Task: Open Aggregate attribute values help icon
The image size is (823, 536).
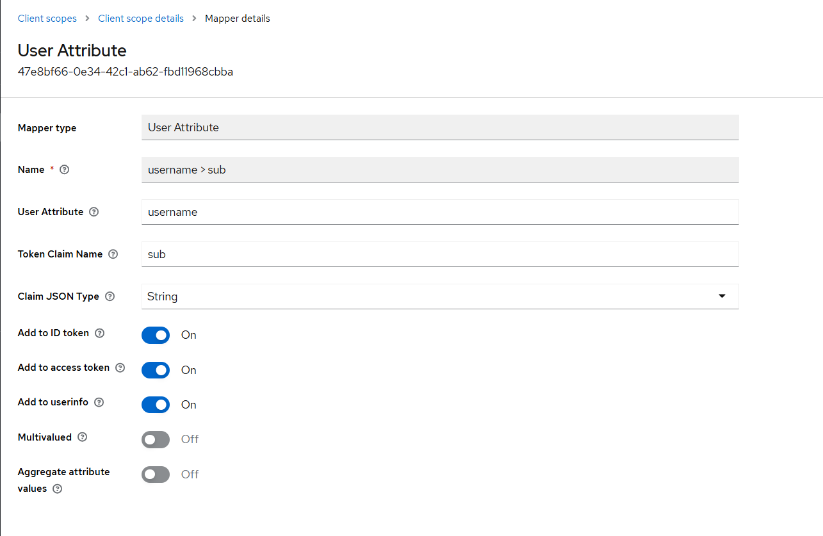Action: click(x=58, y=489)
